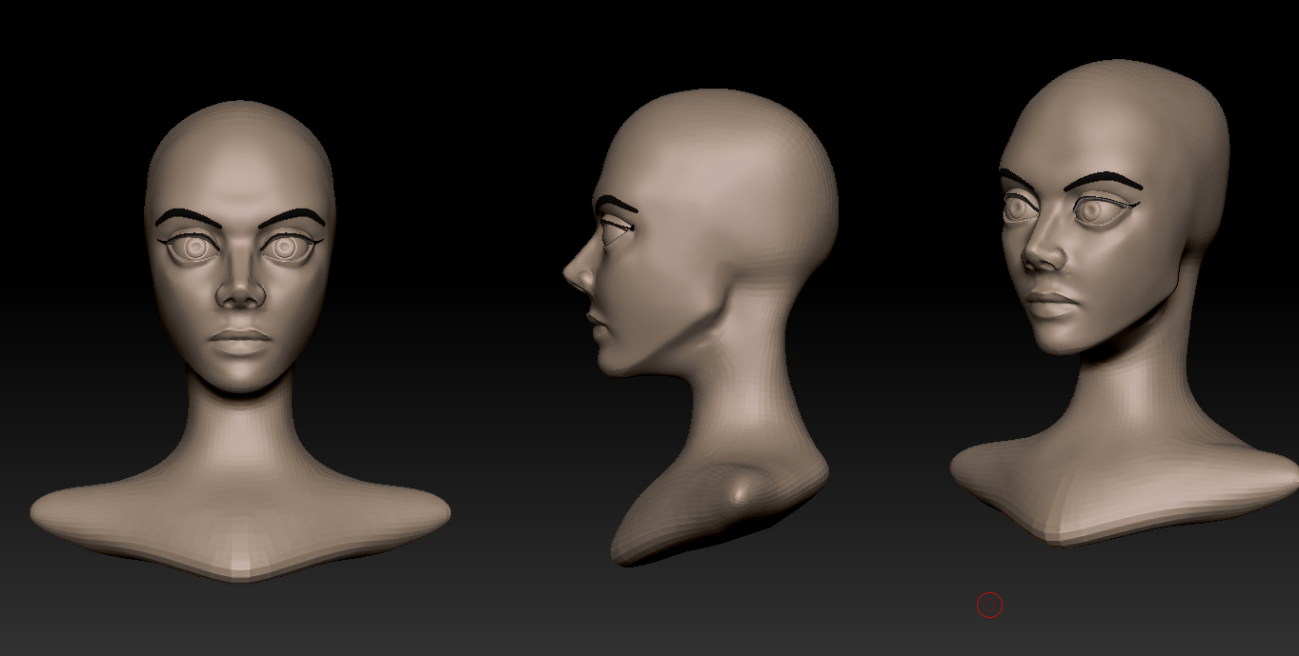
Task: Click the red brush cursor circle
Action: [x=990, y=605]
